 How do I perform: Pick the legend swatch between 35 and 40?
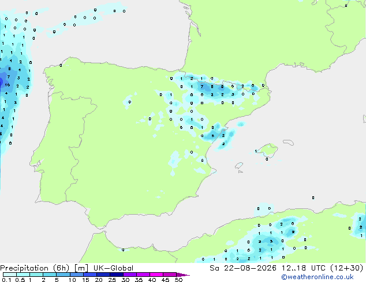tap(143, 275)
